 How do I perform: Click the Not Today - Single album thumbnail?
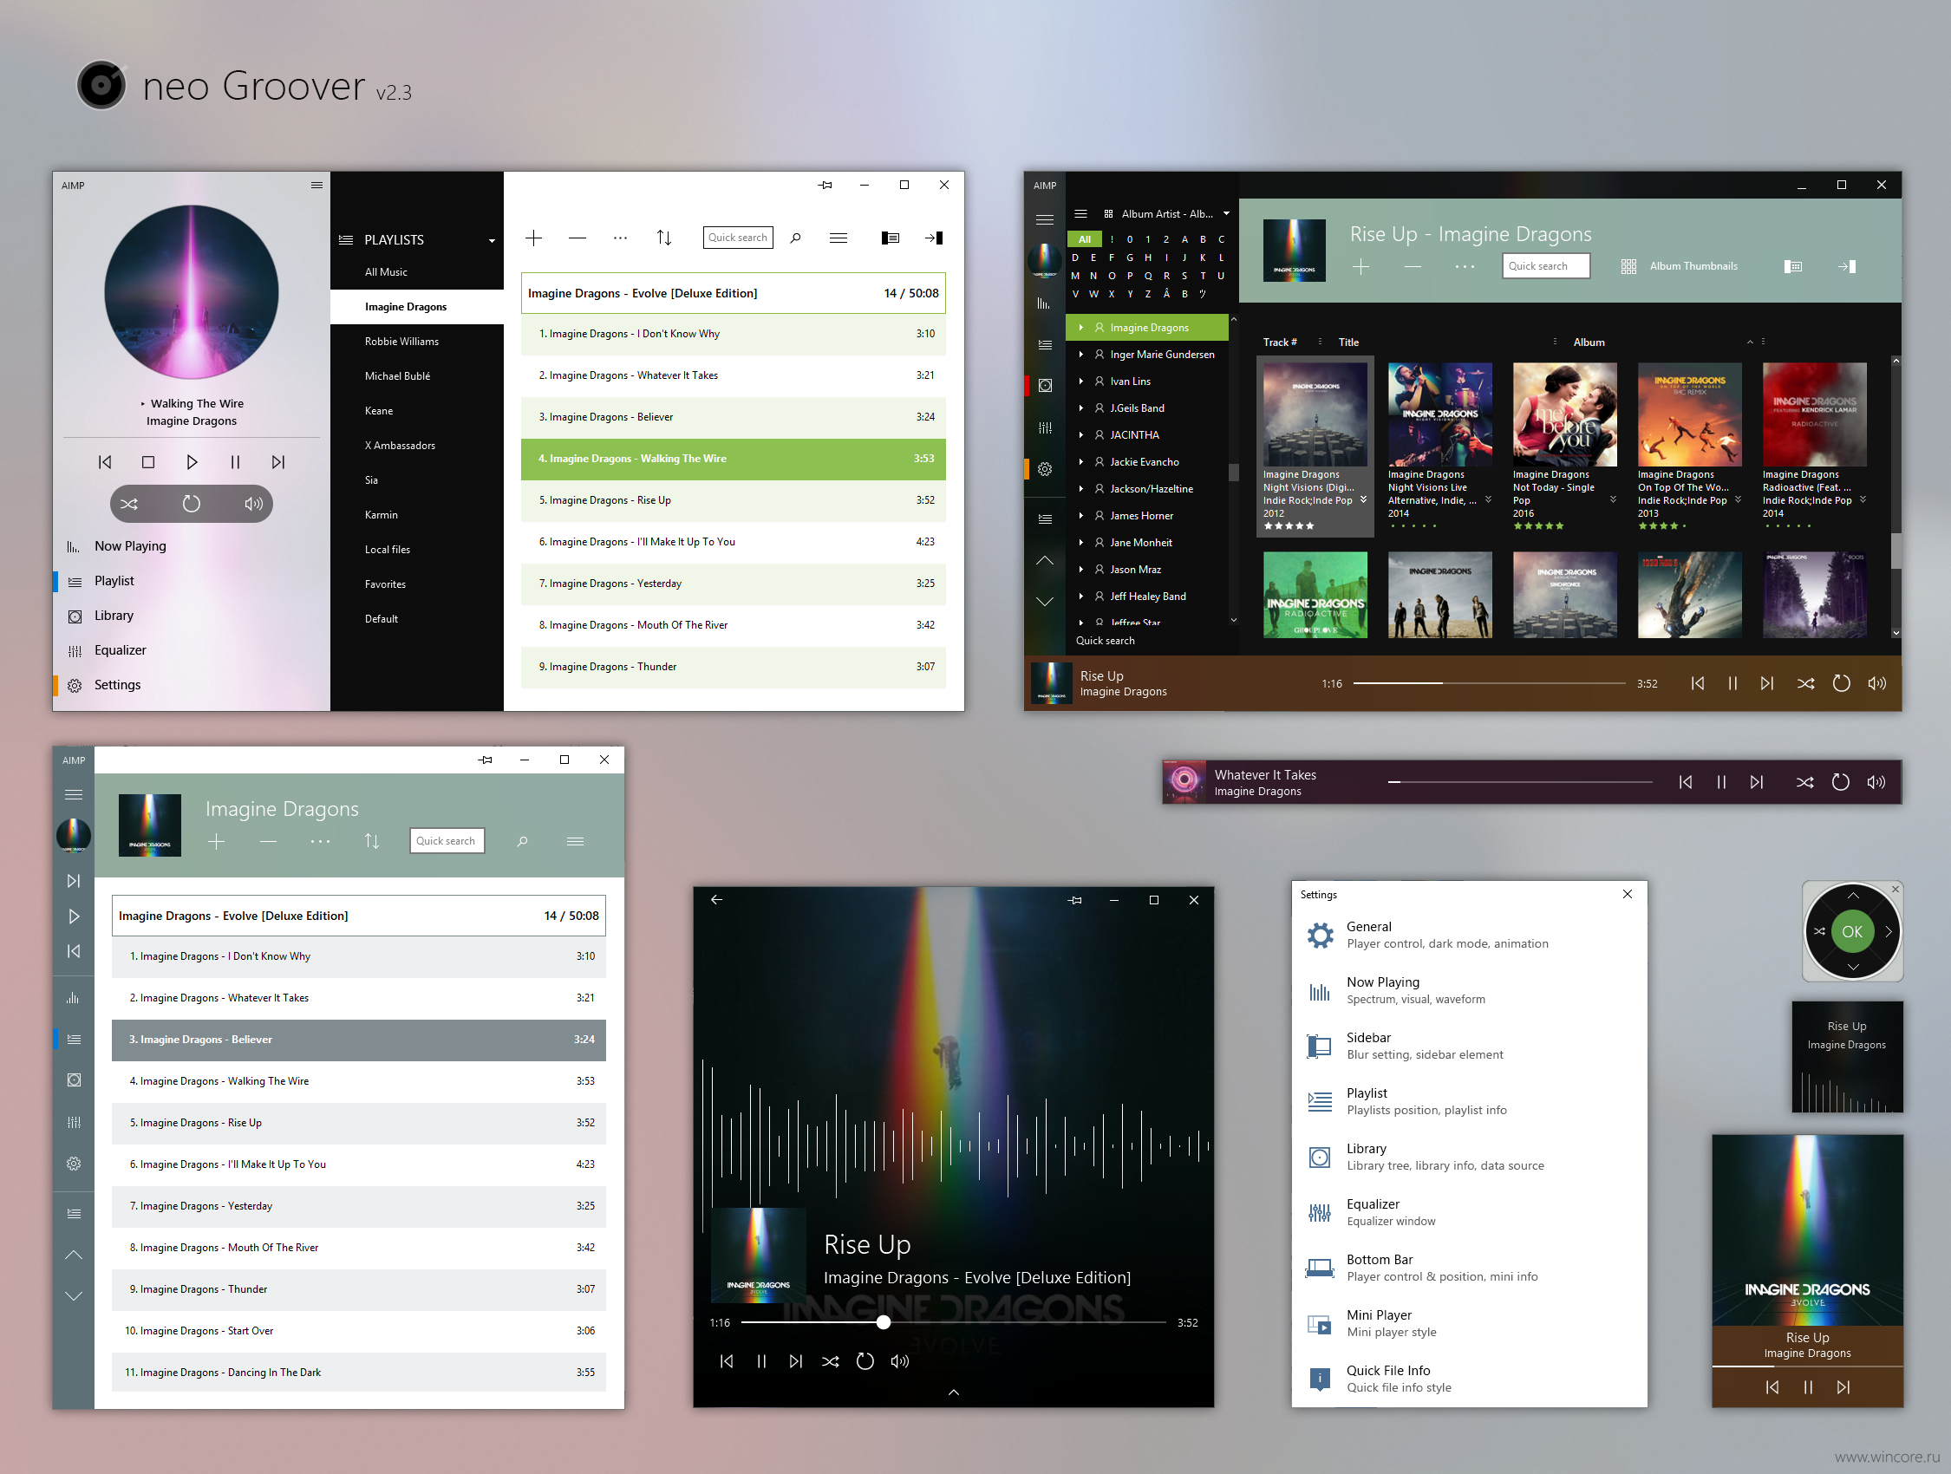(1564, 415)
